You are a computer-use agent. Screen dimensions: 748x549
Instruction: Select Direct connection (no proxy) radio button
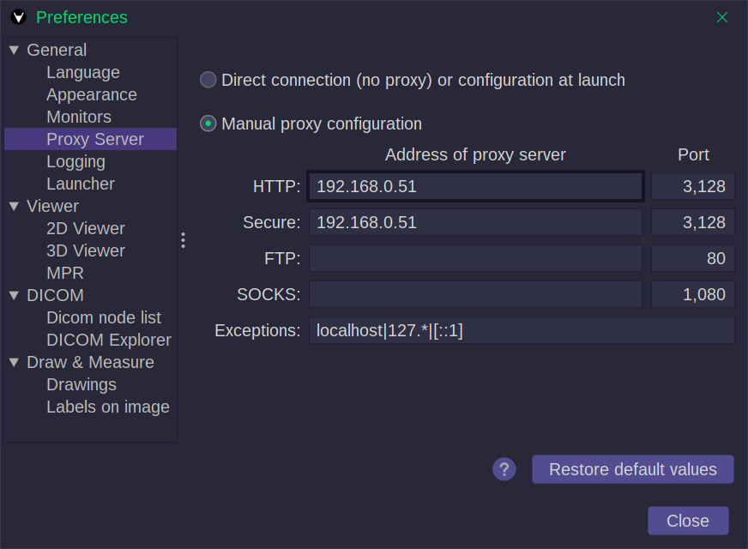208,80
